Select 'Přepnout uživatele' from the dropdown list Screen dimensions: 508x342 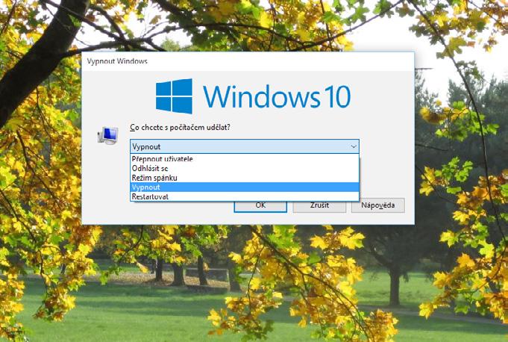(x=245, y=159)
